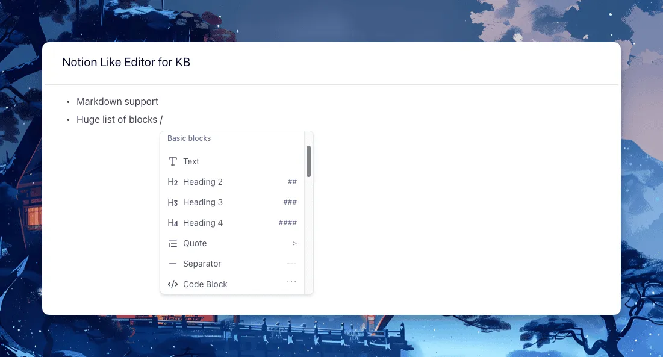The height and width of the screenshot is (357, 663).
Task: Insert a Heading 4 block
Action: (x=232, y=223)
